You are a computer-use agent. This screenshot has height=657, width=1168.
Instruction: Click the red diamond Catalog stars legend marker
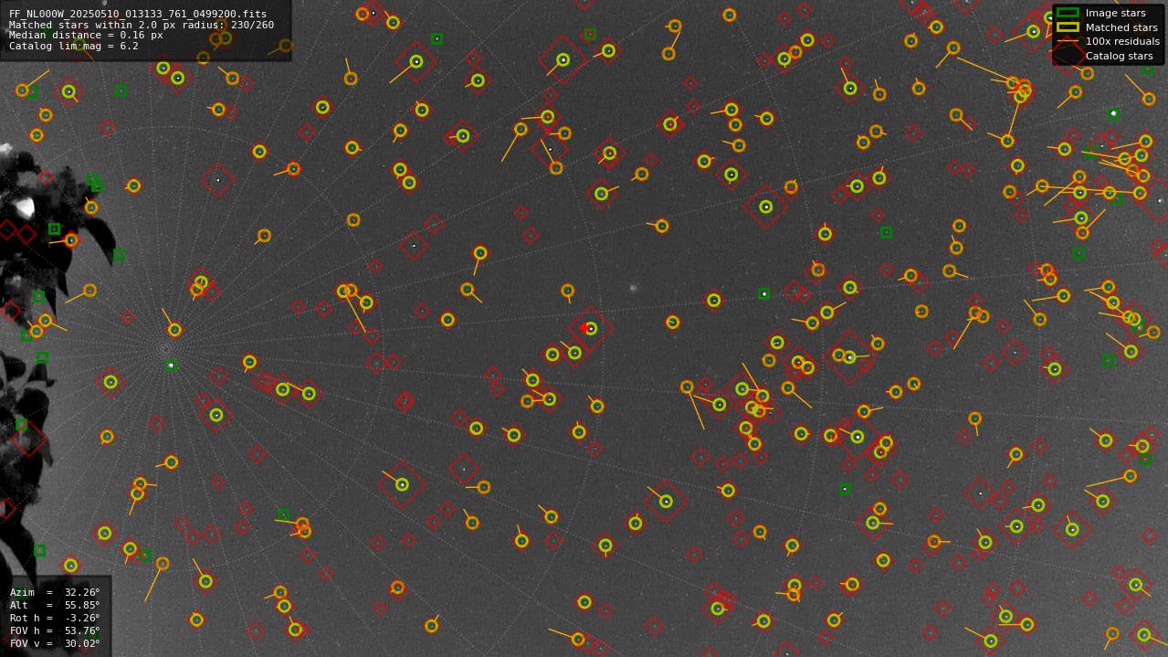tap(1067, 56)
